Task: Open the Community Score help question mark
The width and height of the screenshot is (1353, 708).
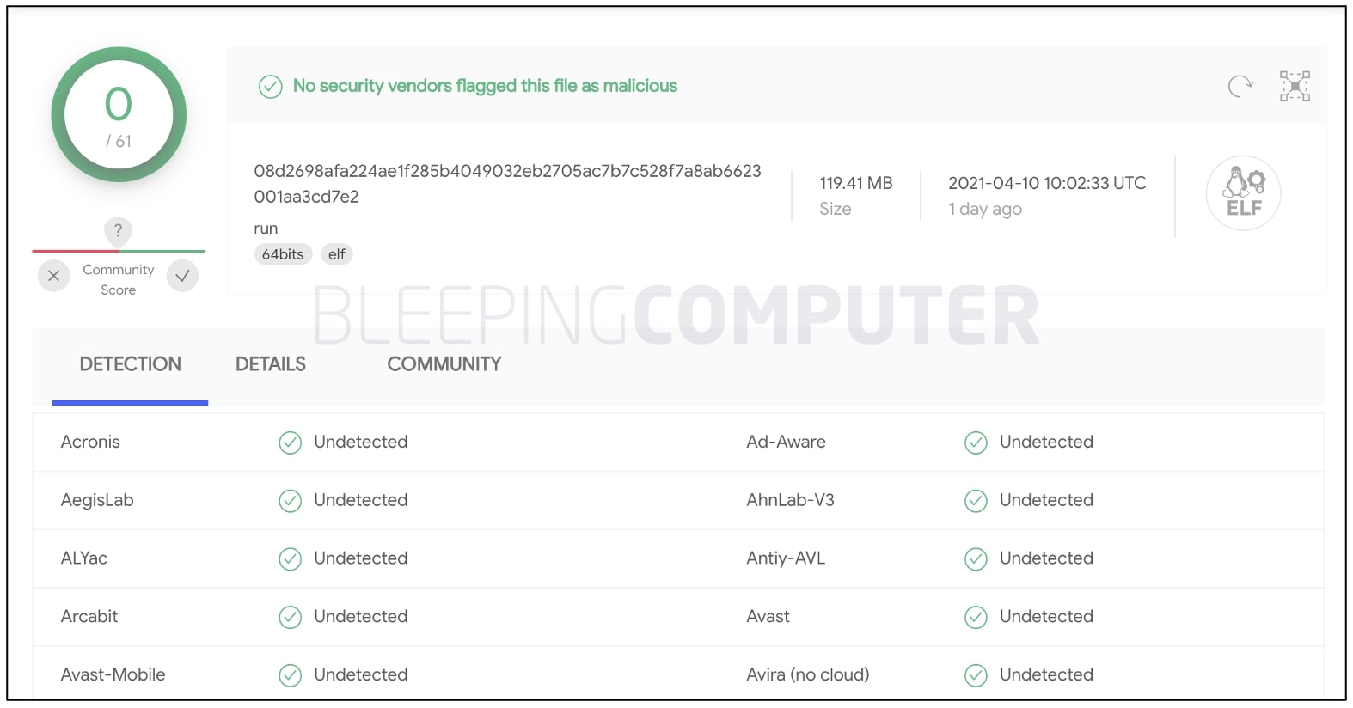Action: 118,231
